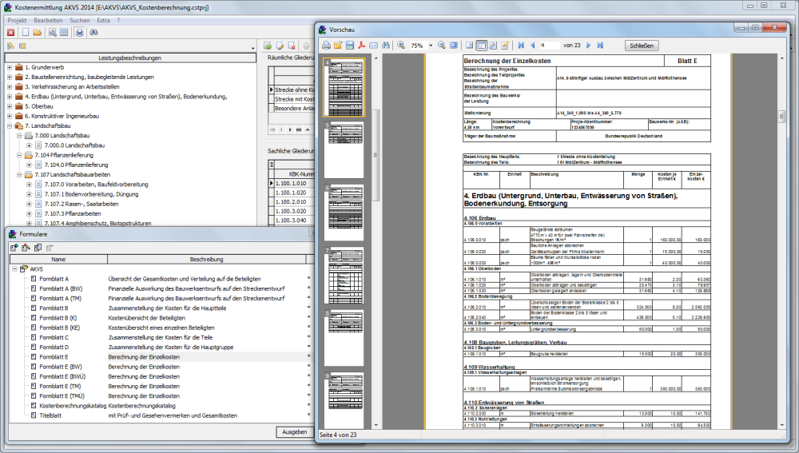Click the page number input field showing 4
The image size is (799, 453).
[x=550, y=46]
